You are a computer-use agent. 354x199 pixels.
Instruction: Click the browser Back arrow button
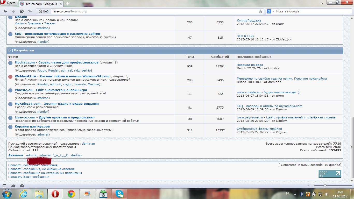click(x=5, y=11)
